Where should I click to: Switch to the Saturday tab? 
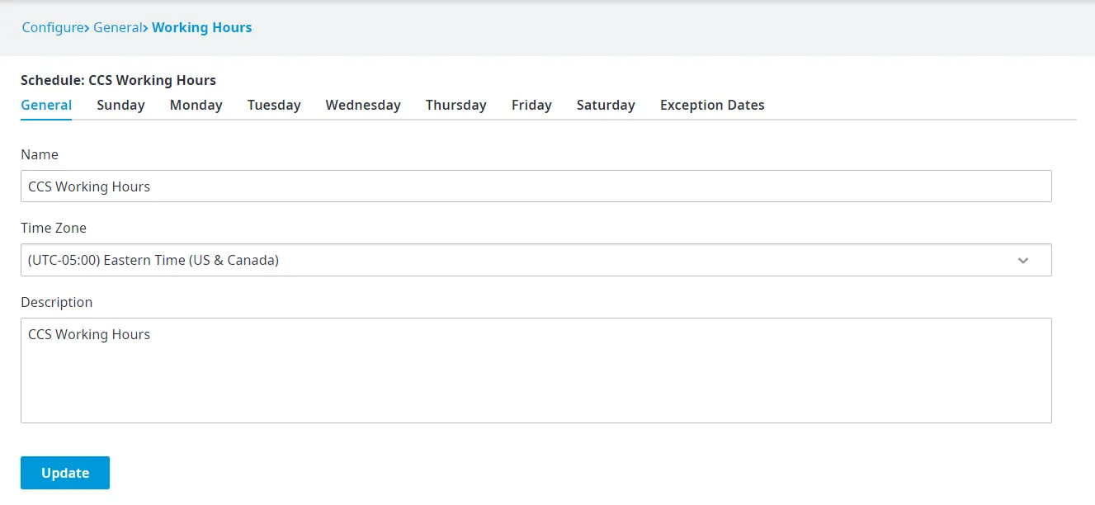606,105
